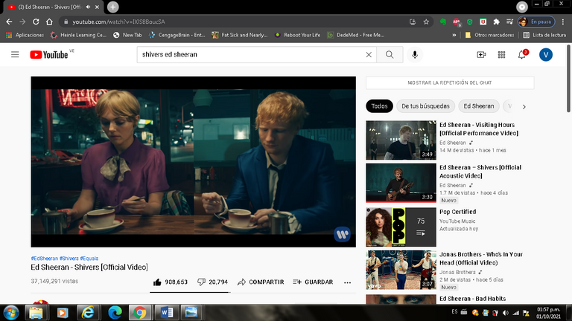Image resolution: width=572 pixels, height=321 pixels.
Task: Open the Otros marcadores folder
Action: [x=489, y=36]
